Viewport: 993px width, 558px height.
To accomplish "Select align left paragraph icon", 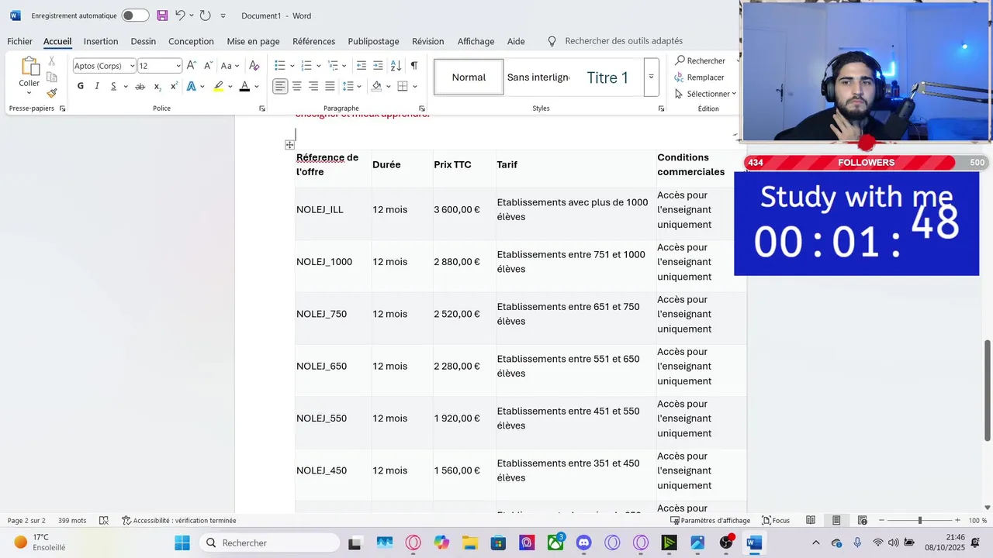I will 280,86.
